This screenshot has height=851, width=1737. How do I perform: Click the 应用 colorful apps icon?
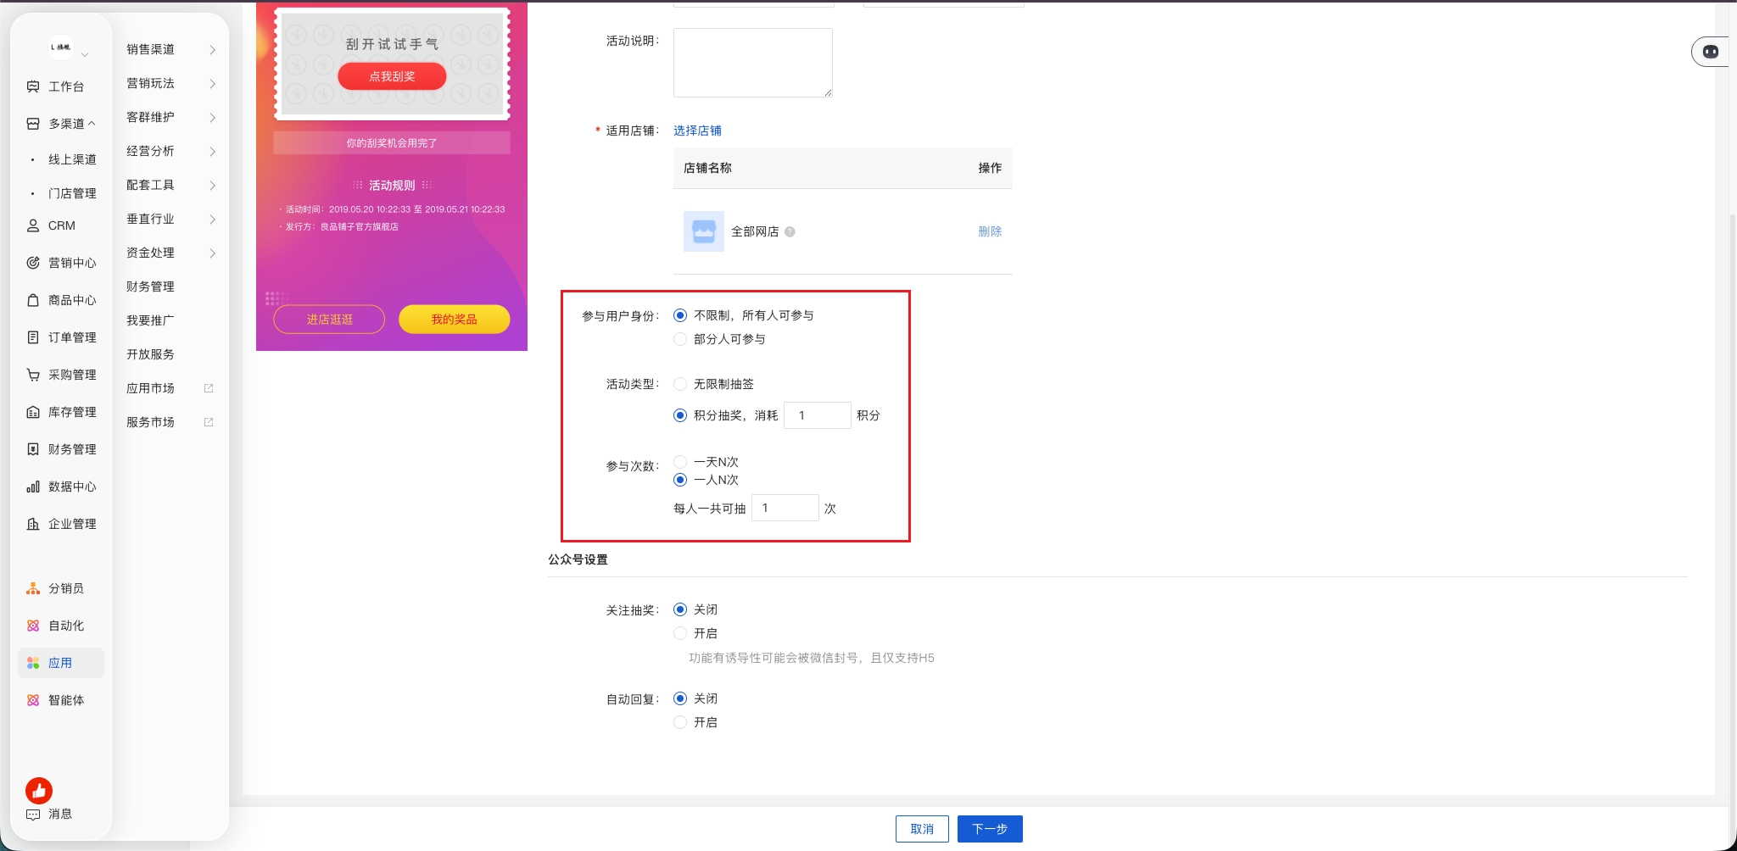(x=33, y=663)
